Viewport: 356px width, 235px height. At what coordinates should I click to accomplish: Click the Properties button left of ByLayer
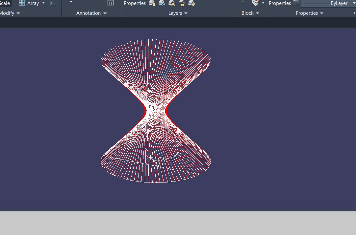pos(280,3)
